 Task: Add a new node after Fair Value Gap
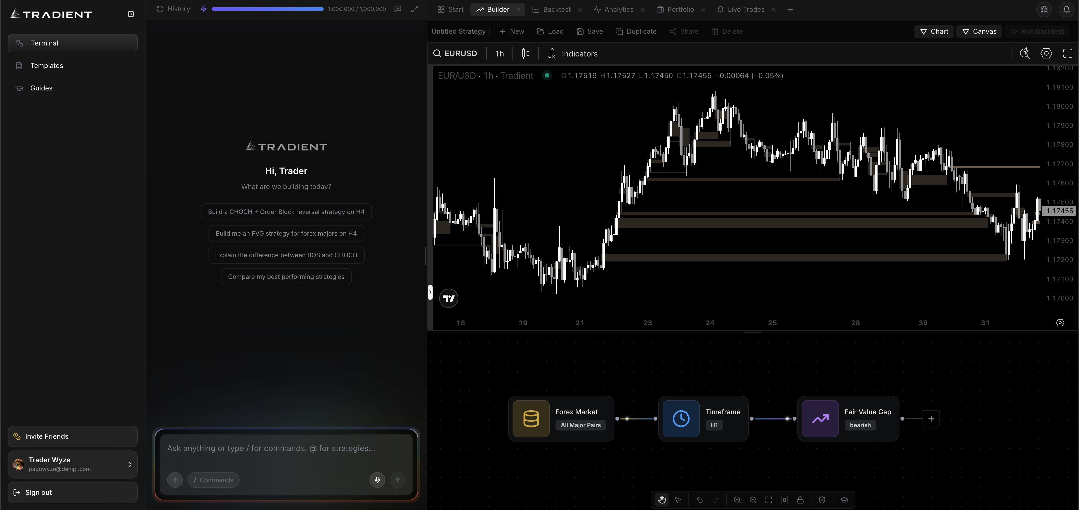pos(931,418)
